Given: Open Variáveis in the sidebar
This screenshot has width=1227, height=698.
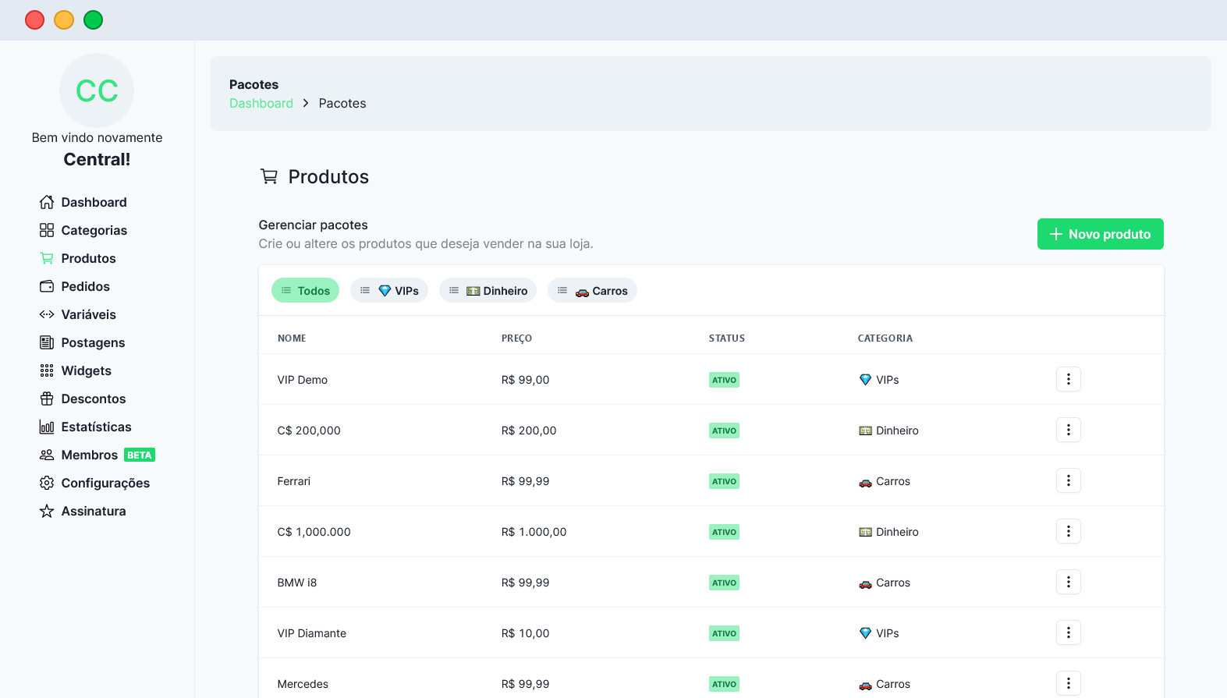Looking at the screenshot, I should [x=77, y=314].
